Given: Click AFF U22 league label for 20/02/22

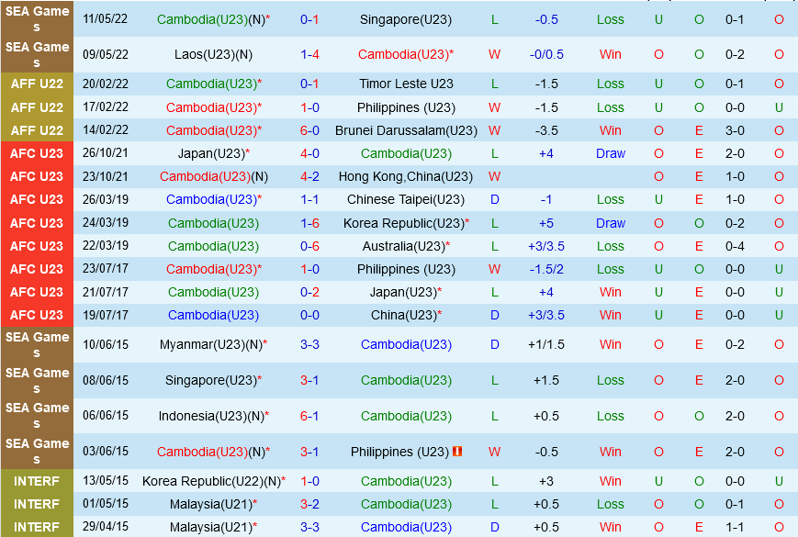Looking at the screenshot, I should point(37,84).
